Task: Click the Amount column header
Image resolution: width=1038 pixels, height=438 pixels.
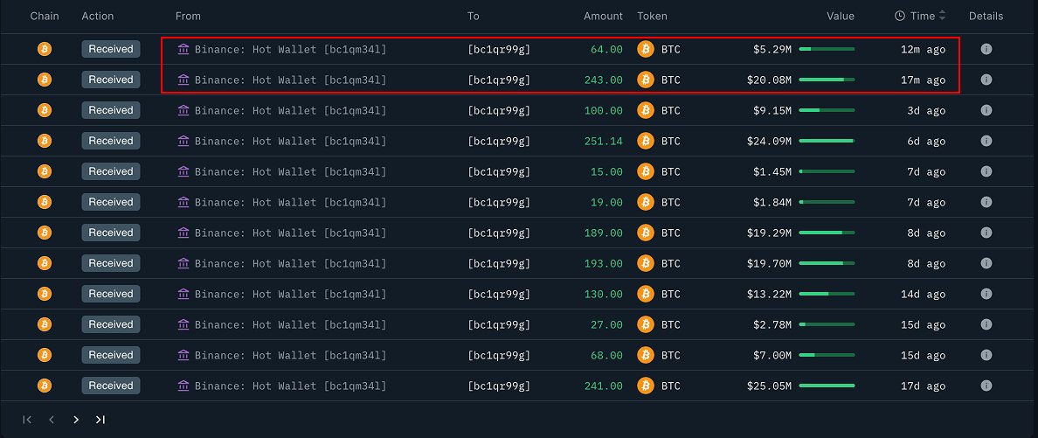Action: coord(603,16)
